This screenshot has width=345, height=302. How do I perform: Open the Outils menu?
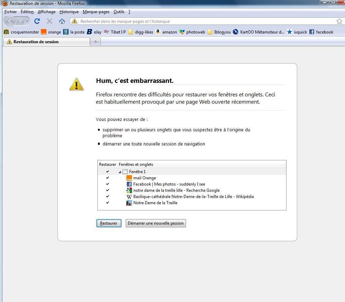click(x=119, y=12)
